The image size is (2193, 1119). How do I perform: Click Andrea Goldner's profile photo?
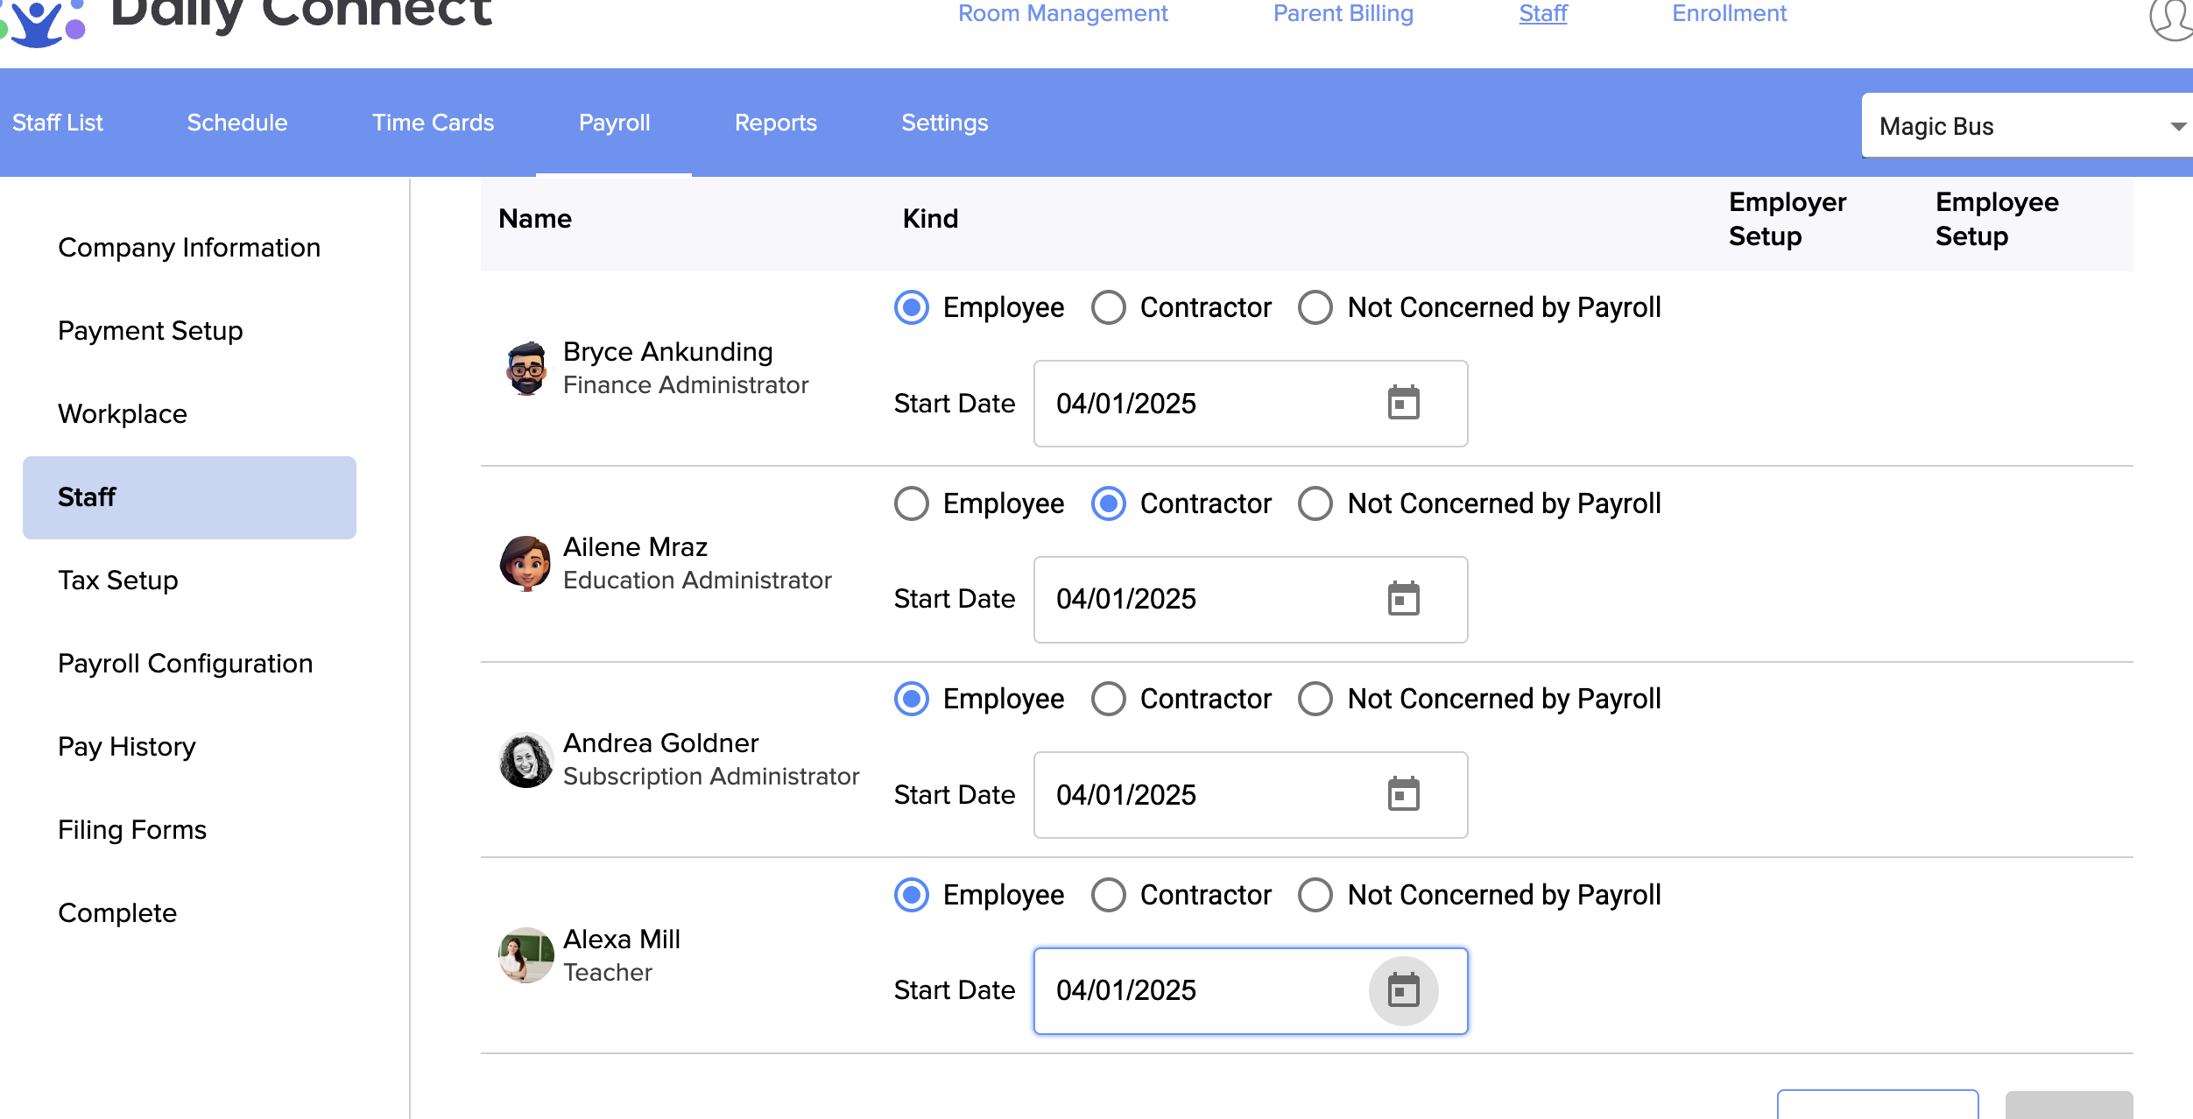[x=525, y=760]
